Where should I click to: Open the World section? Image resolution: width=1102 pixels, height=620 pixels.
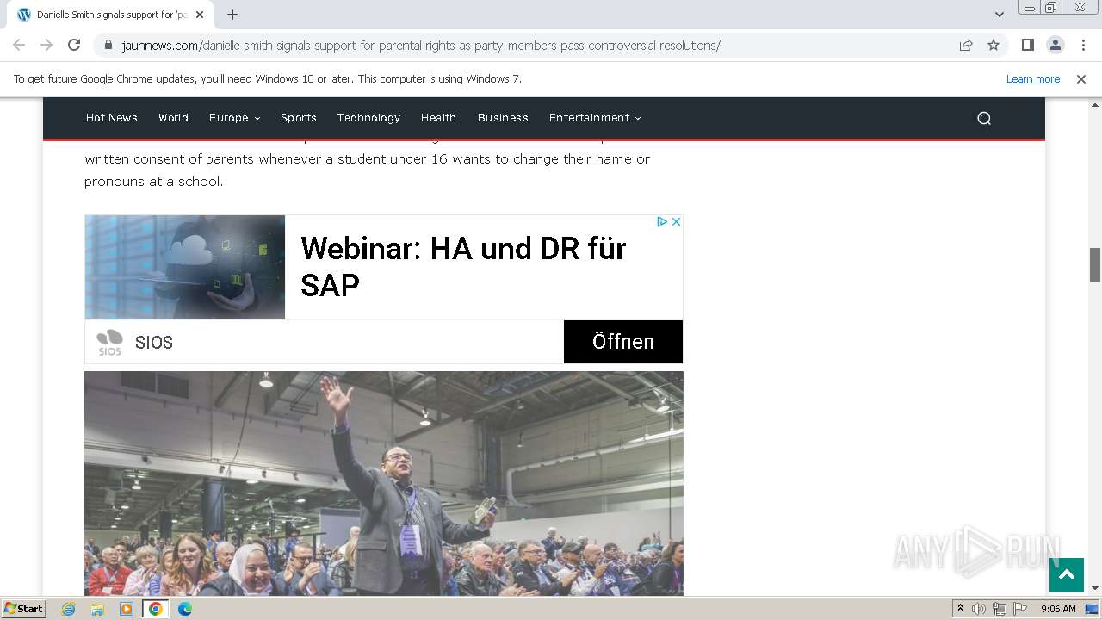(x=173, y=118)
